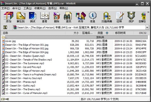Open the 命令(C) menu
The width and height of the screenshot is (151, 102).
(16, 8)
